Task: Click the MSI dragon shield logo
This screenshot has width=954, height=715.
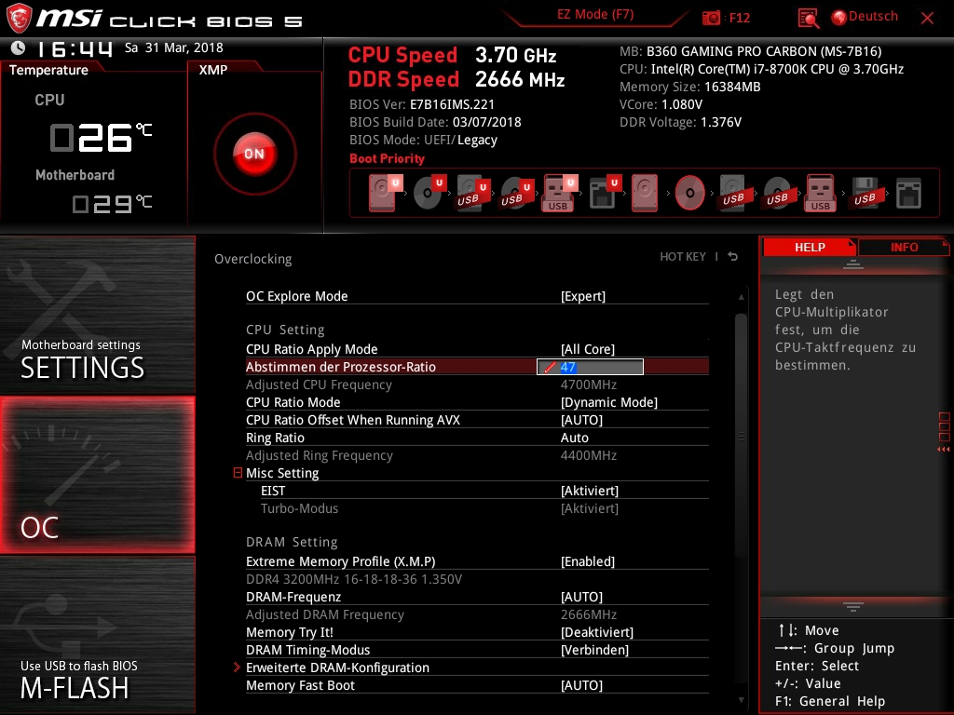Action: click(19, 18)
